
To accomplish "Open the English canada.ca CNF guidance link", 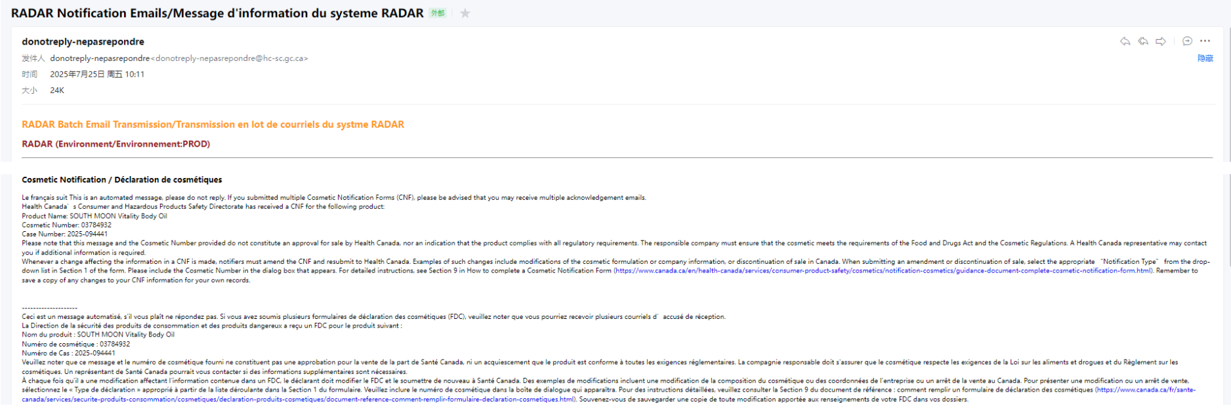I will click(883, 270).
